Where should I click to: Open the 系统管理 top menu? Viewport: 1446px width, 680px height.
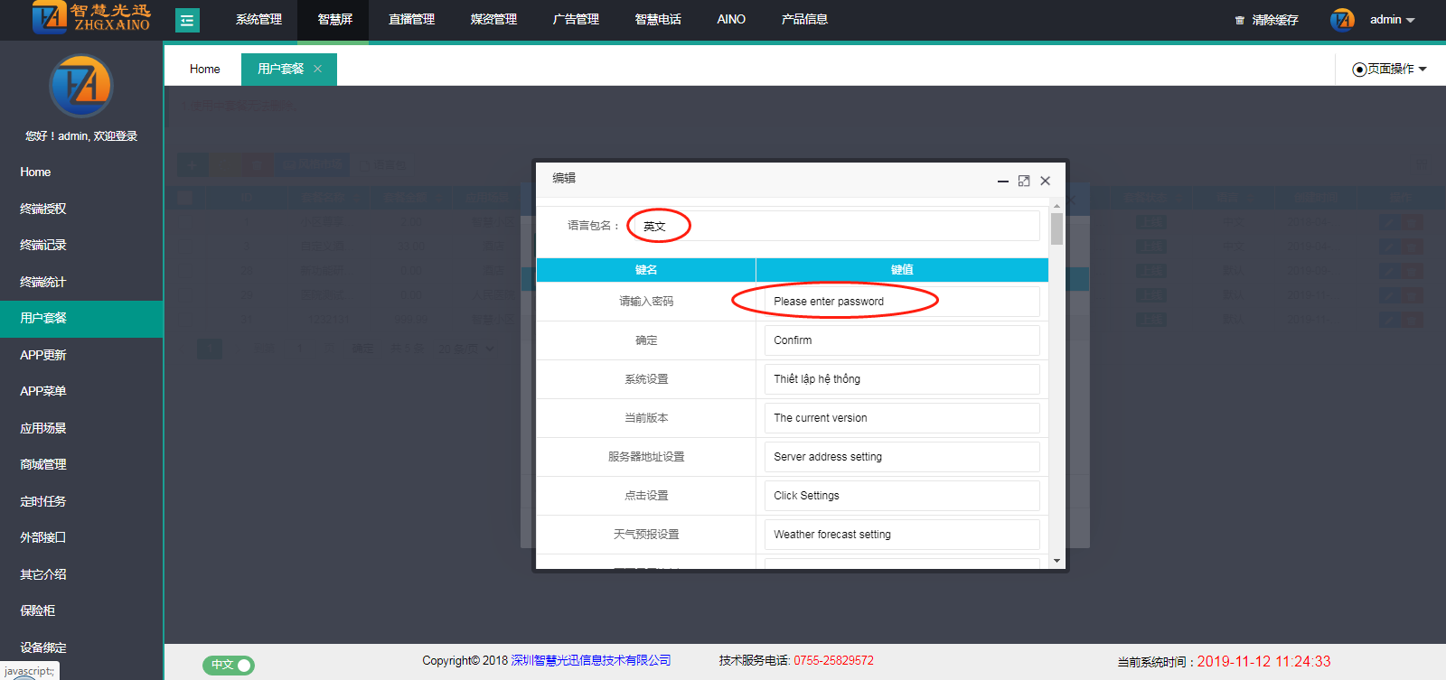(258, 20)
